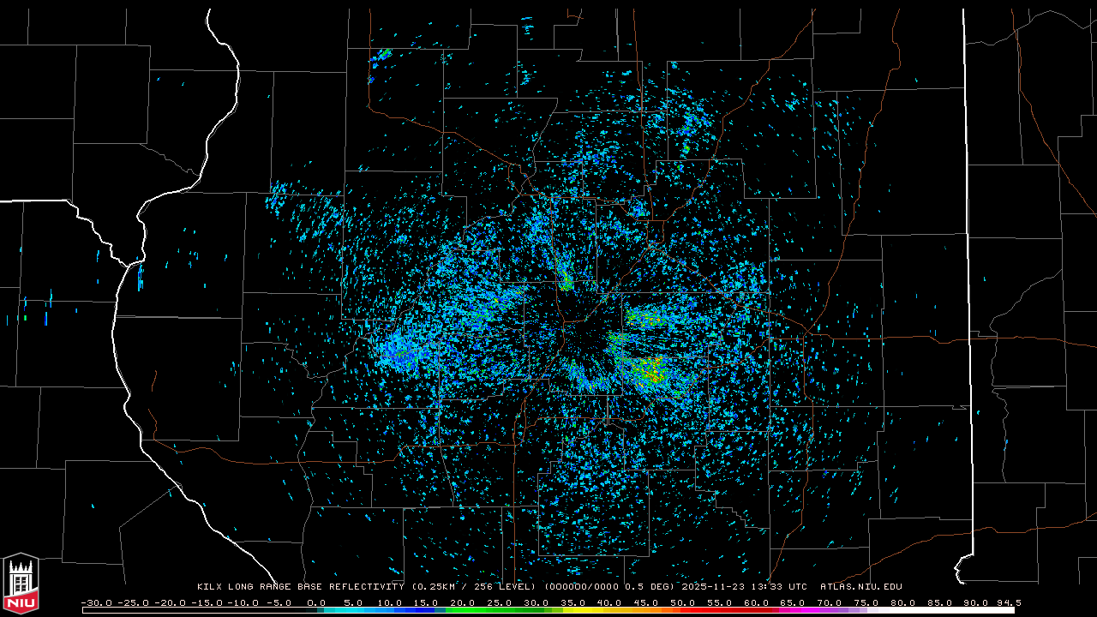Screen dimensions: 1097x617
Task: Click the "2025-11-23" date in the caption
Action: [712, 587]
